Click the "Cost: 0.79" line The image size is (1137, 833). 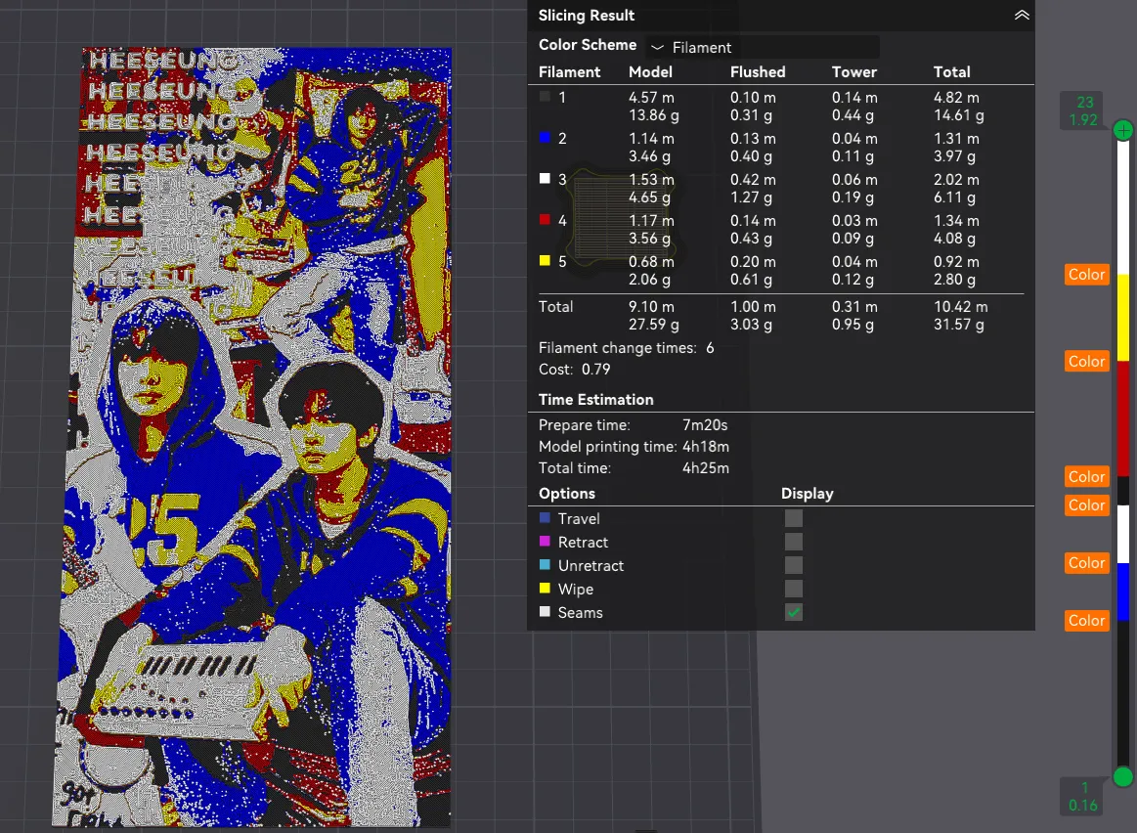click(x=574, y=369)
